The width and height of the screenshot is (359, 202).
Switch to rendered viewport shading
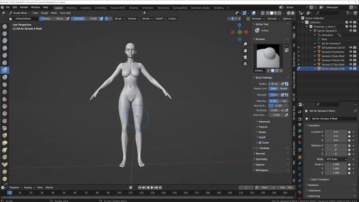click(279, 13)
